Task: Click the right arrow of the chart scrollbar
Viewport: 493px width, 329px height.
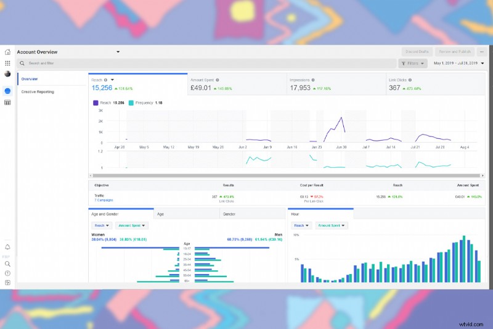Action: coord(483,176)
